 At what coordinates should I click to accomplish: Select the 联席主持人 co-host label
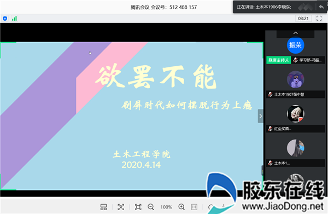pyautogui.click(x=279, y=60)
